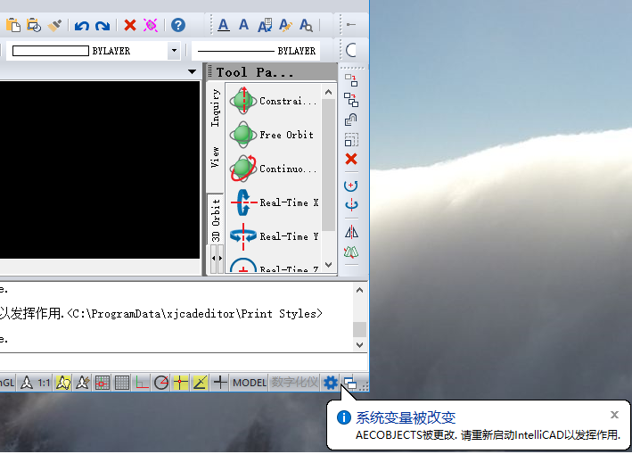Toggle lineweight display plus icon

220,383
